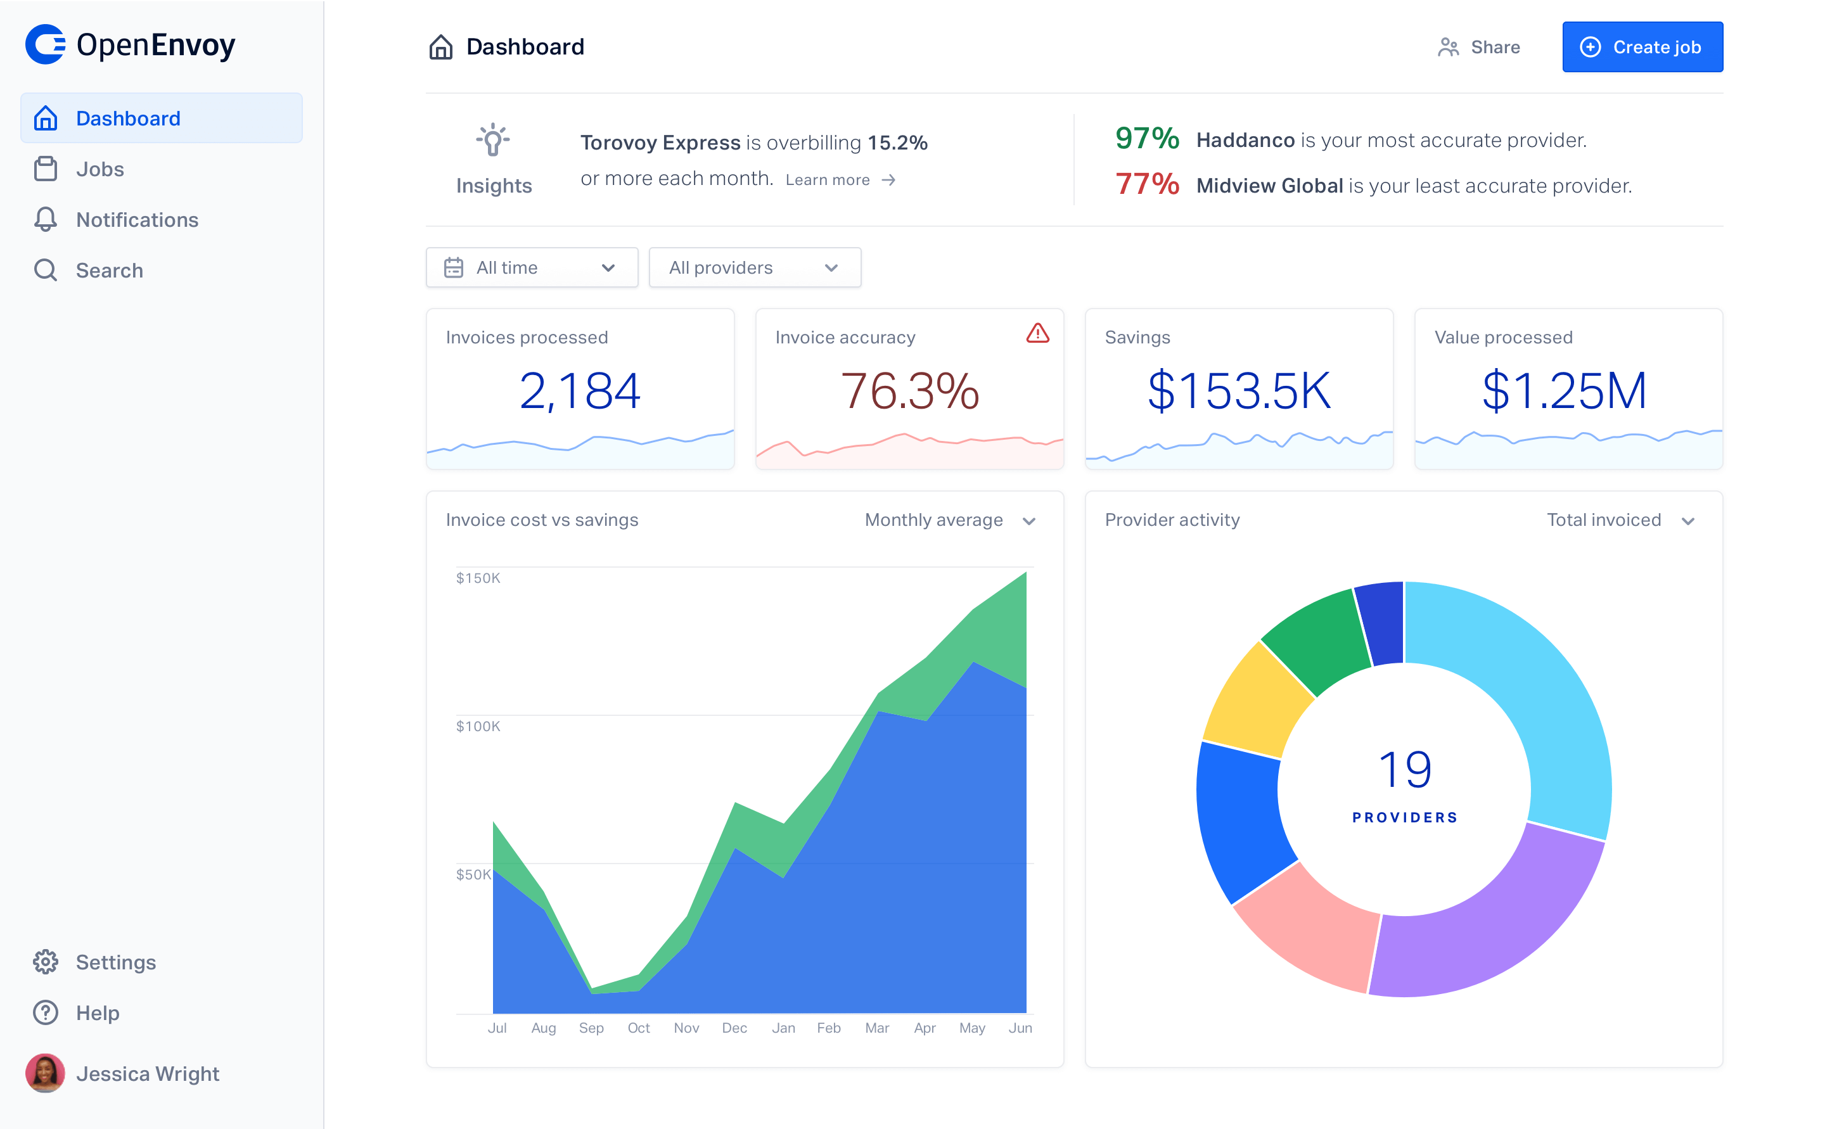Click the Help question mark icon
This screenshot has width=1825, height=1129.
(x=46, y=1012)
